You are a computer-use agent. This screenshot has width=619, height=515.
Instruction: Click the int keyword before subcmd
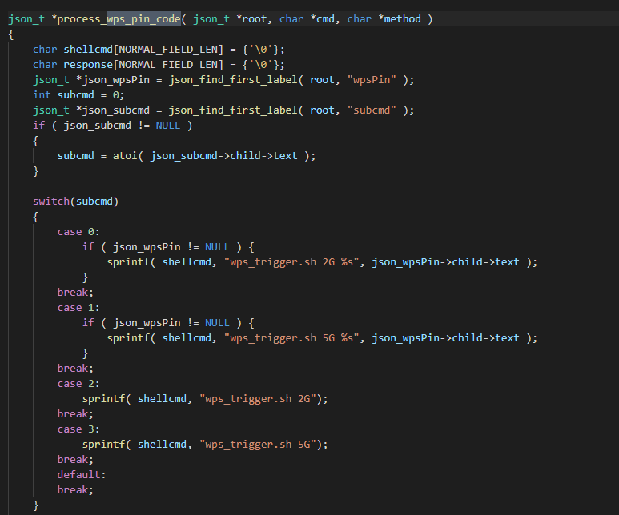pos(42,95)
